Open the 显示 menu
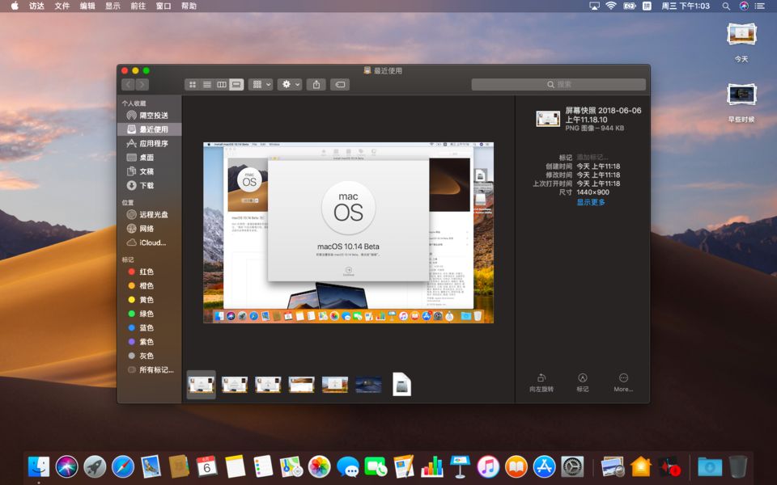 point(113,6)
